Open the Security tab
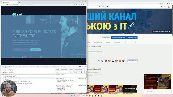The width and height of the screenshot is (173, 97). click(x=64, y=67)
